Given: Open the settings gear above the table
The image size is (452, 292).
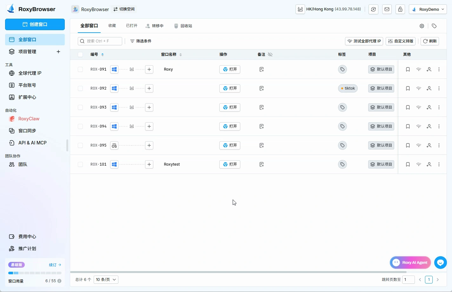Looking at the screenshot, I should (x=422, y=26).
